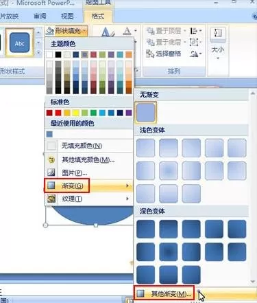Screen dimensions: 257x303
Task: Click the shape height size icon
Action: [218, 33]
